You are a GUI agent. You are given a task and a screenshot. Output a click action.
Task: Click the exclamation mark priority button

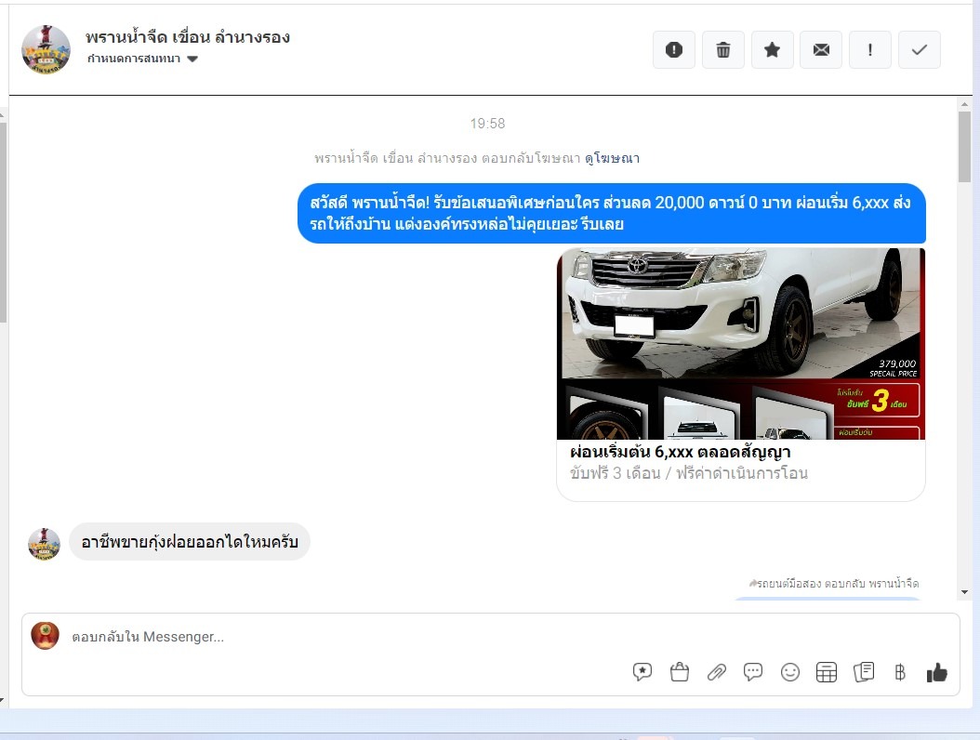tap(870, 50)
